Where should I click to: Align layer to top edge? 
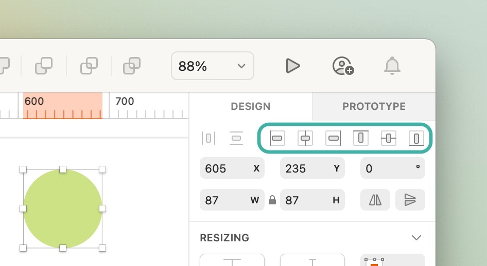tap(361, 138)
